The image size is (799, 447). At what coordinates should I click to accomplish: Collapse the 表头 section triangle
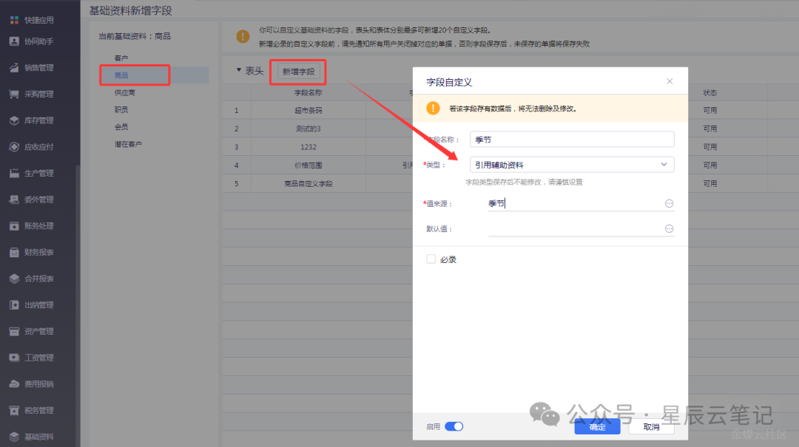coord(238,71)
